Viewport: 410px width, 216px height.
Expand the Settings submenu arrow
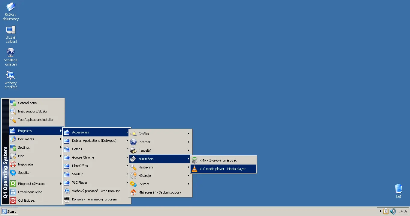point(61,147)
